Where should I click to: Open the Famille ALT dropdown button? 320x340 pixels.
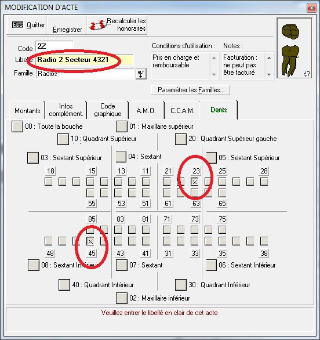point(141,74)
